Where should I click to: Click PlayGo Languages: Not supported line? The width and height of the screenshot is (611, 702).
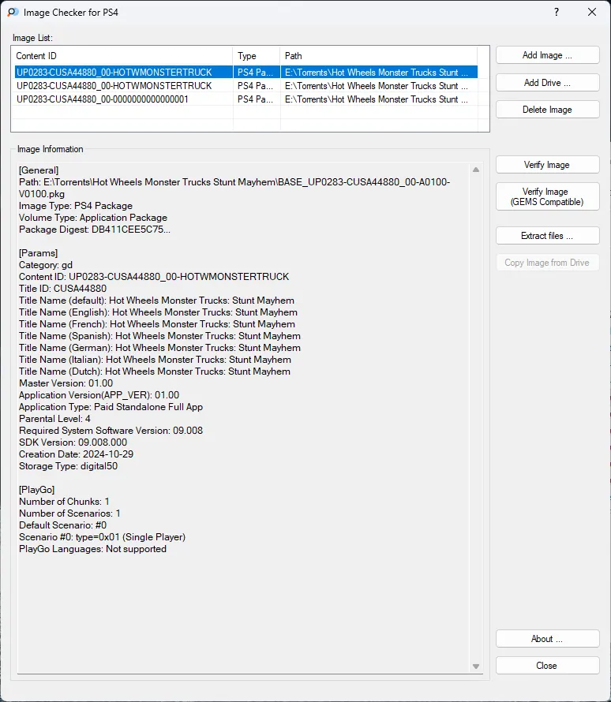pos(92,548)
